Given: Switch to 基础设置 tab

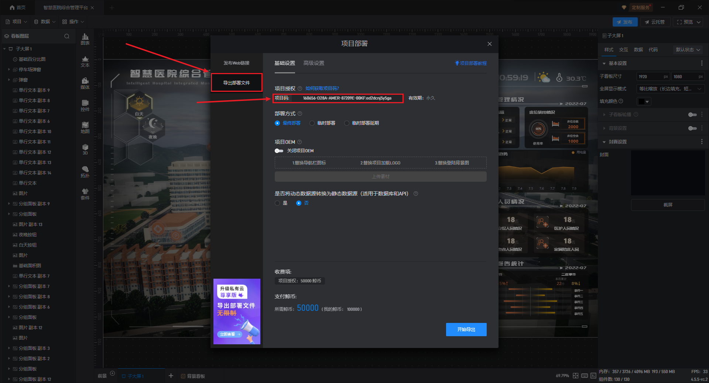Looking at the screenshot, I should 285,63.
